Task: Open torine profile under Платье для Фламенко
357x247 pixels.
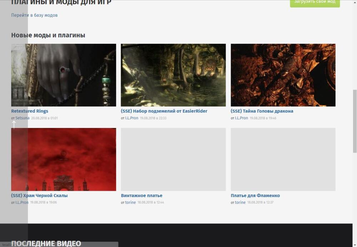Action: pyautogui.click(x=240, y=202)
